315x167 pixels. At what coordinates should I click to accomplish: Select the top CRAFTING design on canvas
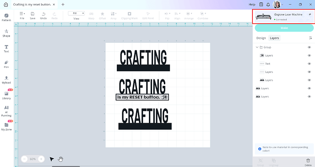coord(143,60)
